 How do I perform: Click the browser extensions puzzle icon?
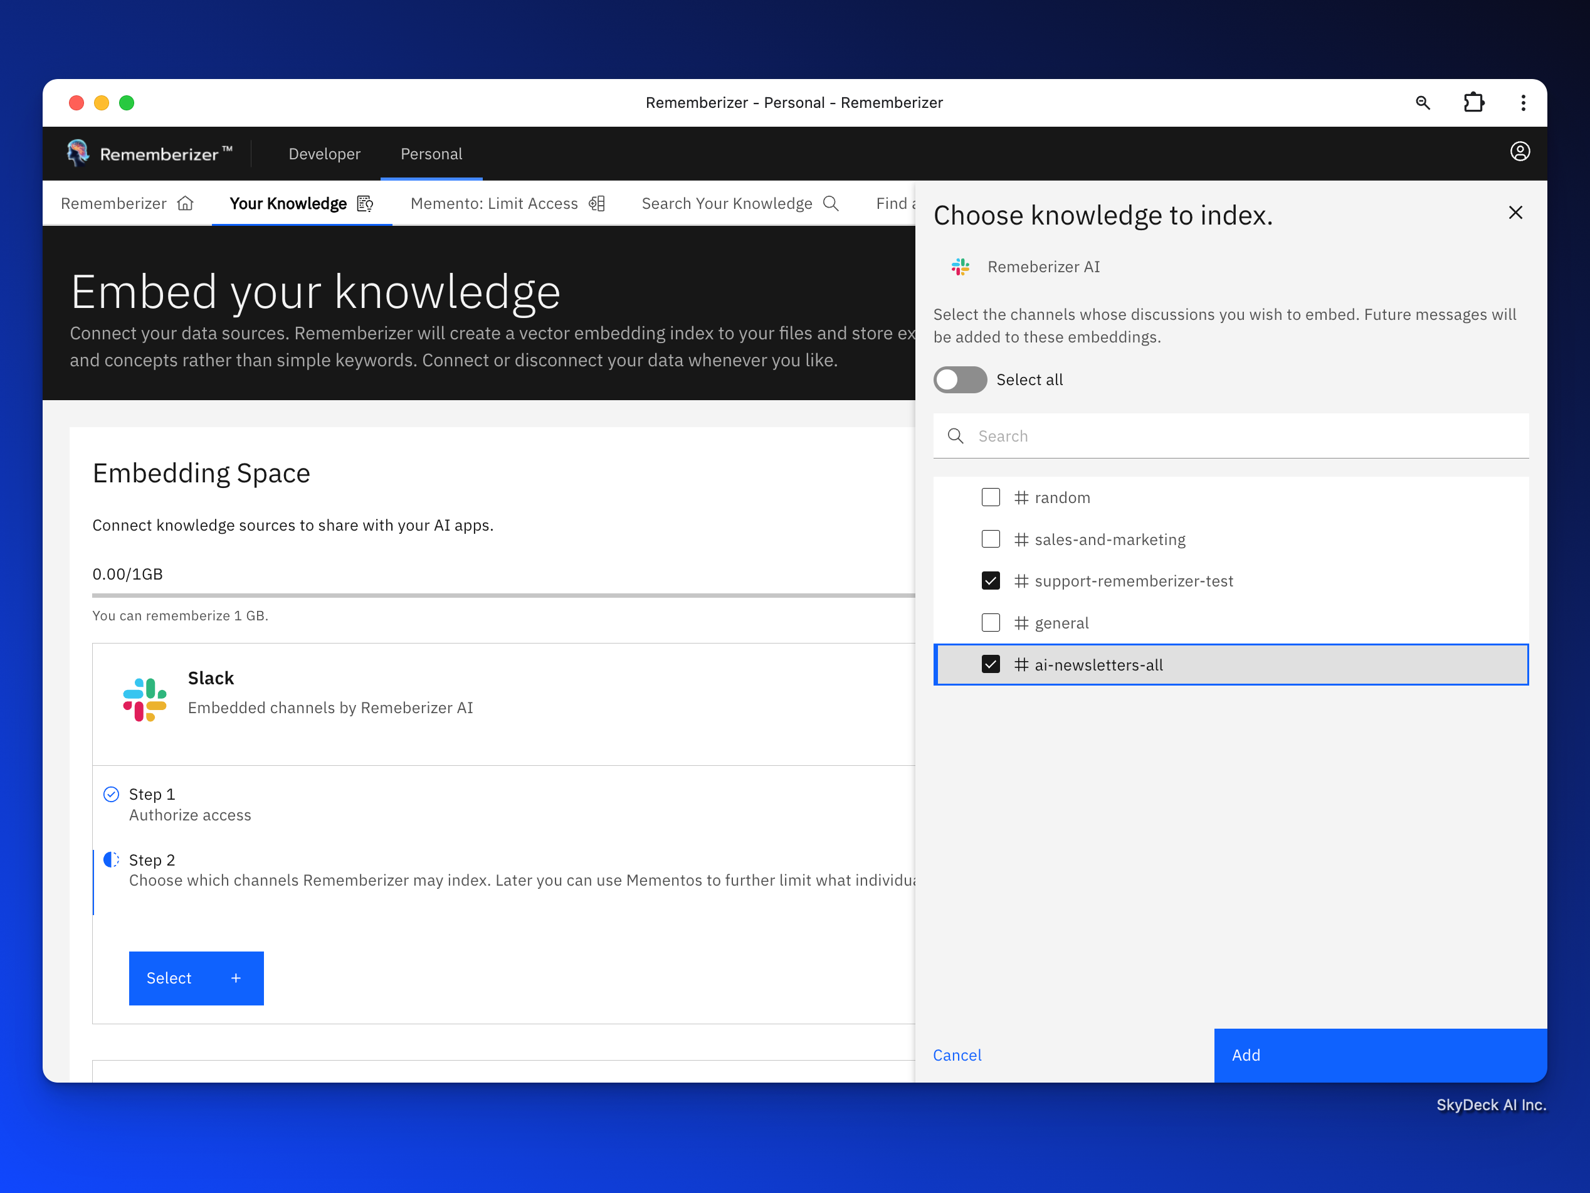pyautogui.click(x=1473, y=103)
